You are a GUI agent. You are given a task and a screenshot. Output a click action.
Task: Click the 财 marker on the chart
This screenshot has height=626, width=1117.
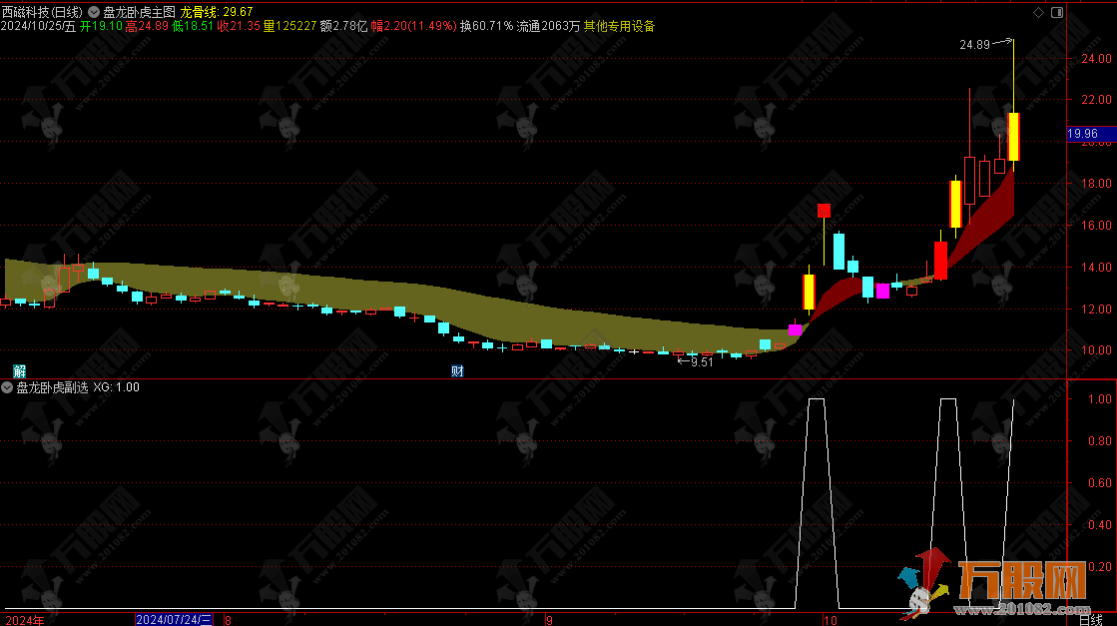point(457,371)
